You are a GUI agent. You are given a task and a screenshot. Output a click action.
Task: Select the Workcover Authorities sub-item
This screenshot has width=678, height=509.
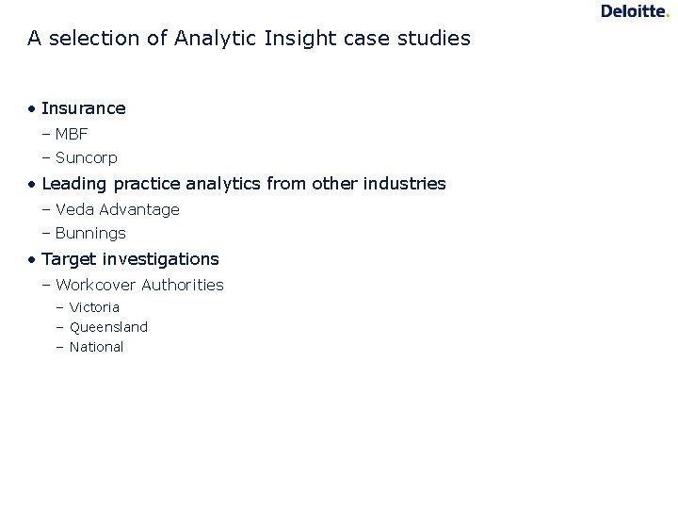tap(139, 285)
